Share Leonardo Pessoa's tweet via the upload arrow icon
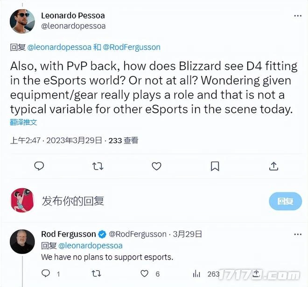Viewport: 308px width, 287px height. [273, 166]
